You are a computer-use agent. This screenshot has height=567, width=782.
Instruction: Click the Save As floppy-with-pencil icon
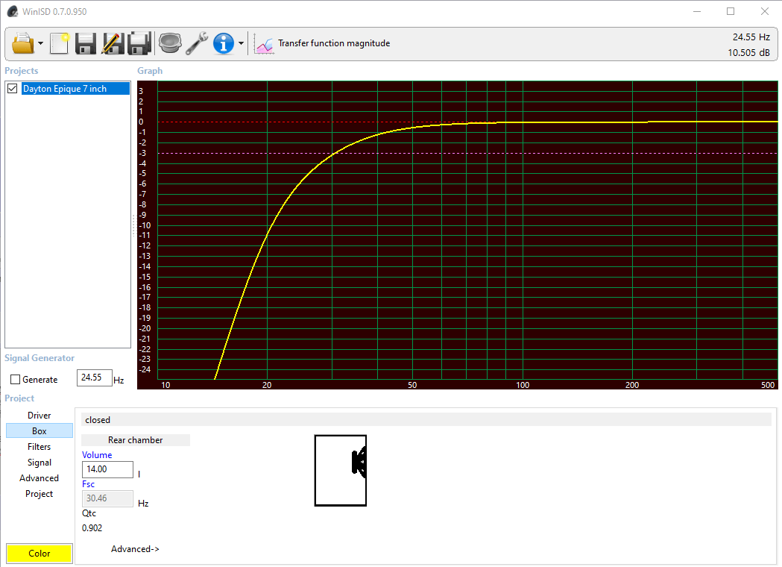click(x=113, y=43)
